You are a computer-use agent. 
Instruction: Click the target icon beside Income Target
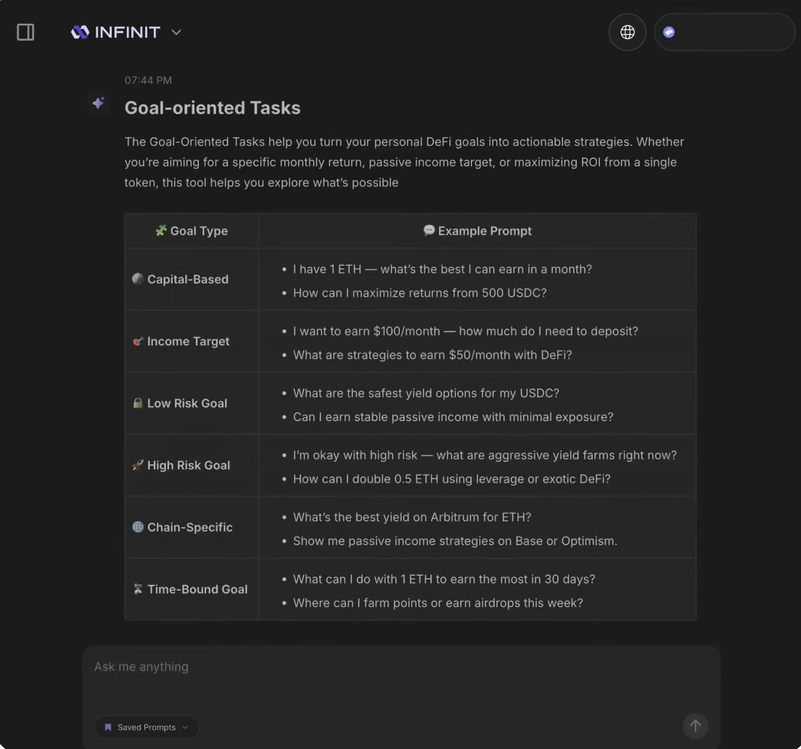pos(138,341)
